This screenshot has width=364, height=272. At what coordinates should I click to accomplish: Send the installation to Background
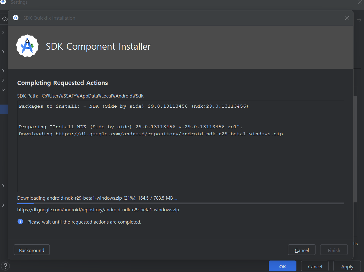coord(32,250)
